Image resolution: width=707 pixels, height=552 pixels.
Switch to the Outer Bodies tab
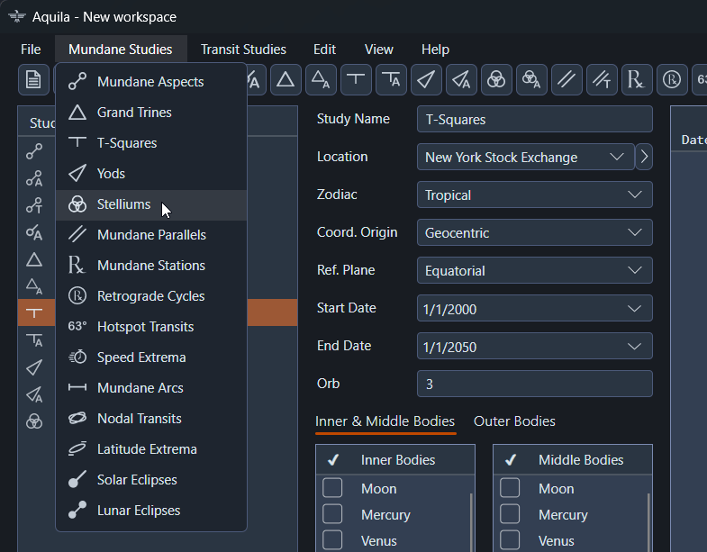pyautogui.click(x=514, y=421)
